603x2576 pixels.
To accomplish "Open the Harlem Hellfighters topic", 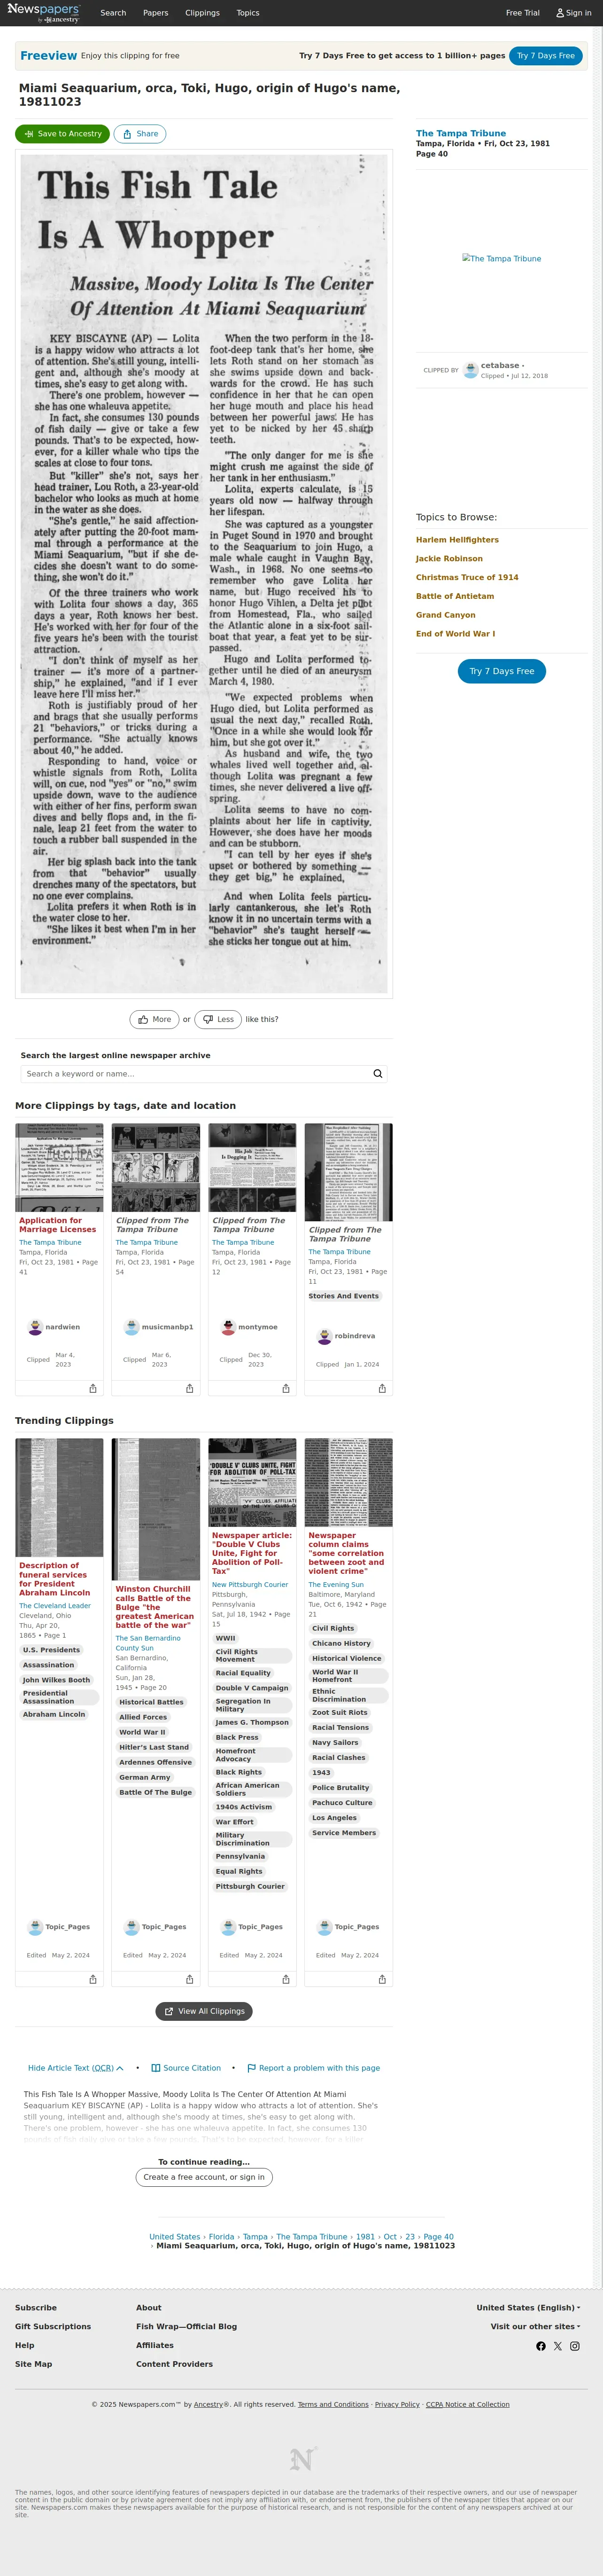I will click(457, 540).
